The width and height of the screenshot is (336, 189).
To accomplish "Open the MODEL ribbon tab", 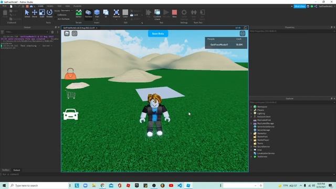I will pyautogui.click(x=50, y=6).
